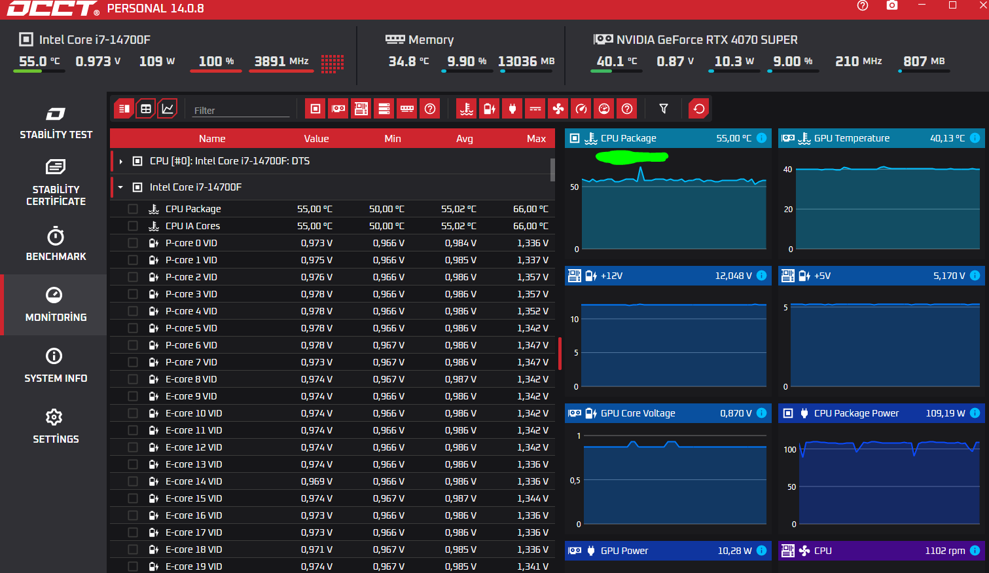Image resolution: width=989 pixels, height=573 pixels.
Task: Click the GPU Temperature graph area
Action: click(881, 203)
